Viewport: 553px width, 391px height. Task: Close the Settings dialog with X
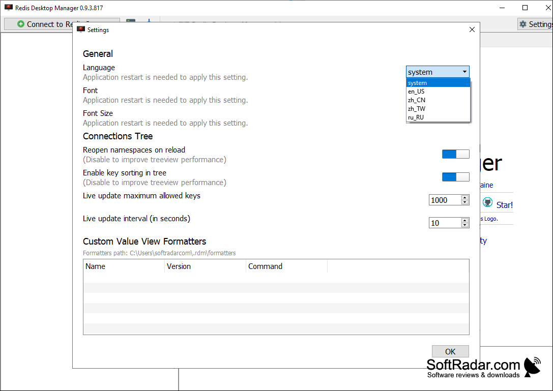(x=472, y=29)
